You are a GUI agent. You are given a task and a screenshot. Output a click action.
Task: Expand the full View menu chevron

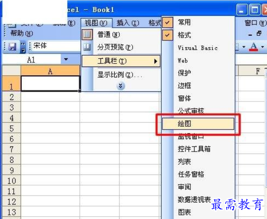(121, 86)
